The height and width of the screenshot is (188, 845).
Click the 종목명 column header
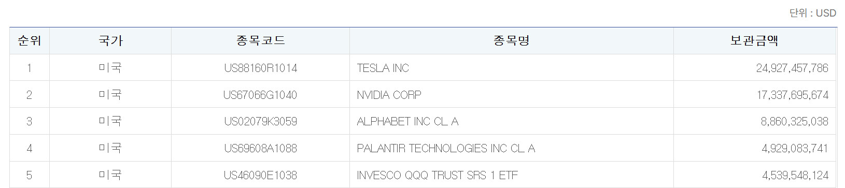(511, 40)
